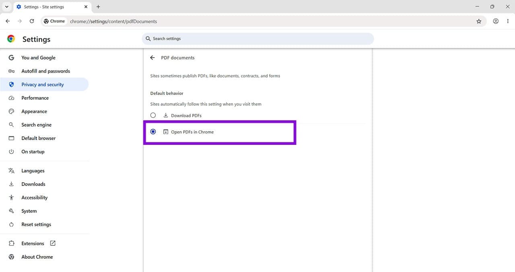Click the Extensions puzzle icon
The height and width of the screenshot is (272, 515).
pyautogui.click(x=11, y=243)
